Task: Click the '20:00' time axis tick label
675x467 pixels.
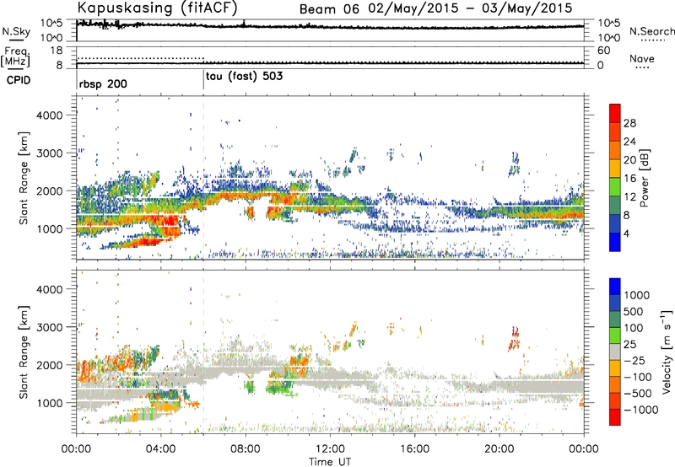Action: 499,449
